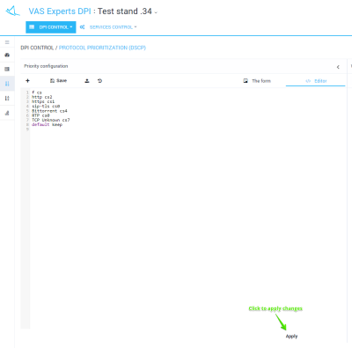Collapse the Priority configuration panel chevron
The width and height of the screenshot is (352, 348).
338,67
